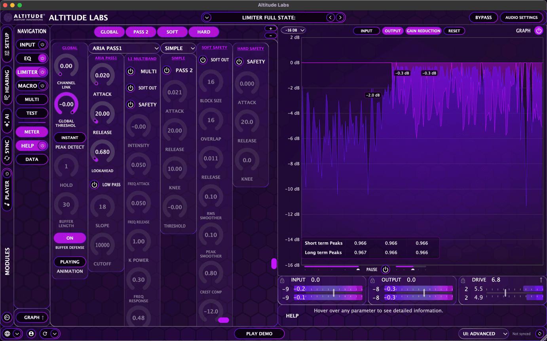Click the globe icon in the bottom corner
This screenshot has height=341, width=547.
click(6, 333)
